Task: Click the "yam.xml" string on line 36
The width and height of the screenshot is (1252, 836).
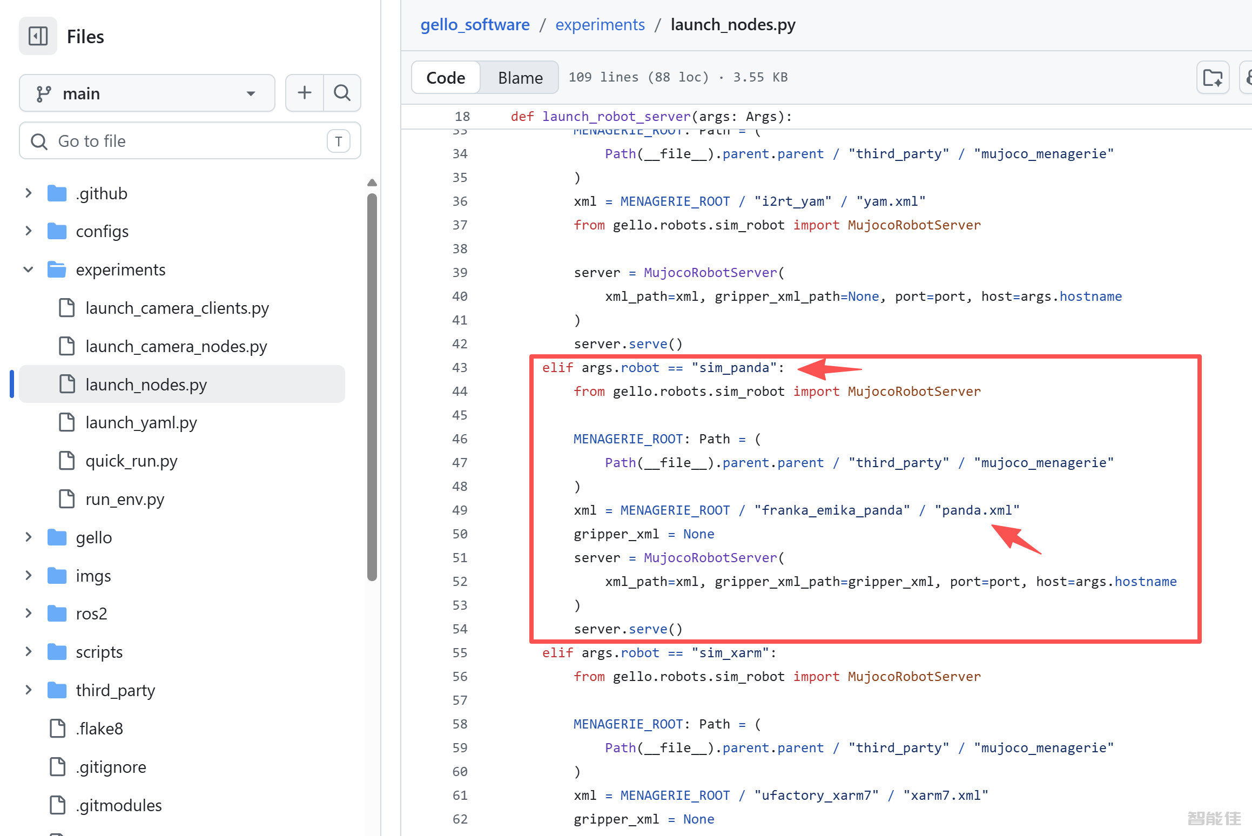Action: tap(891, 201)
